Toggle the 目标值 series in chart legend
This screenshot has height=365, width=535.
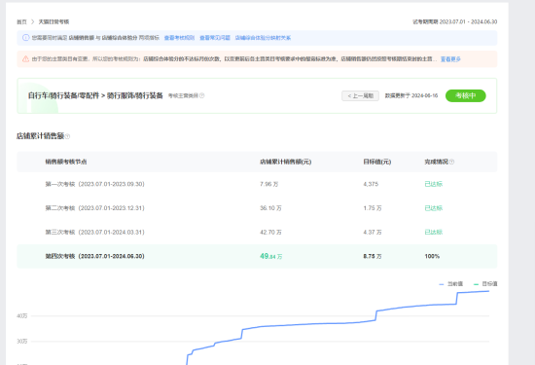click(485, 284)
